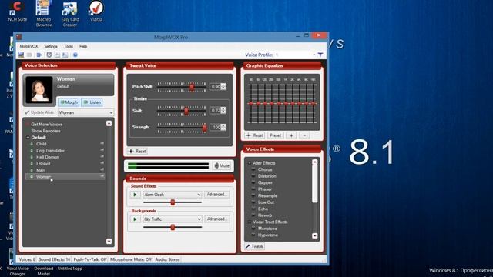This screenshot has width=493, height=277.
Task: Open the Download Master desktop shortcut
Action: point(44,272)
